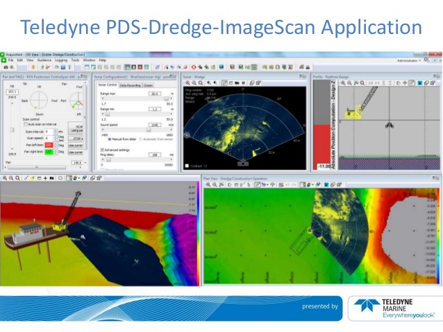Screen dimensions: 443x332
Task: Click the plus icon in 3D view toolbar
Action: pos(45,178)
